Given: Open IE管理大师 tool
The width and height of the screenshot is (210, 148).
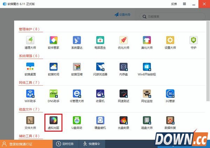Looking at the screenshot, I should (77, 96).
